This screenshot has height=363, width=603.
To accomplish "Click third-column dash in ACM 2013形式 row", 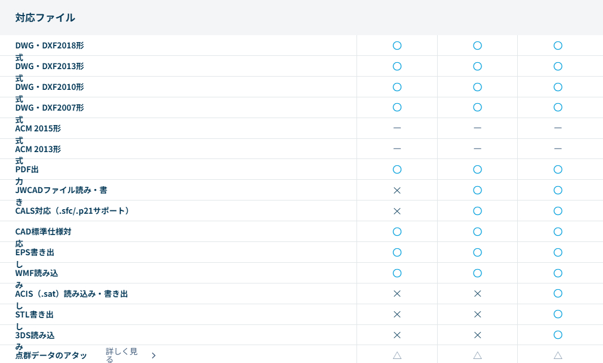I will click(558, 149).
